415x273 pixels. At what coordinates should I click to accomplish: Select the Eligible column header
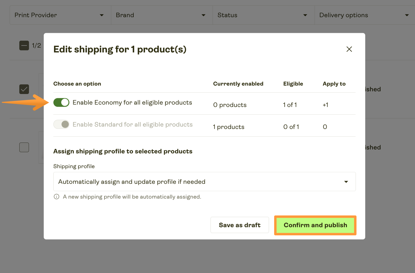(293, 84)
